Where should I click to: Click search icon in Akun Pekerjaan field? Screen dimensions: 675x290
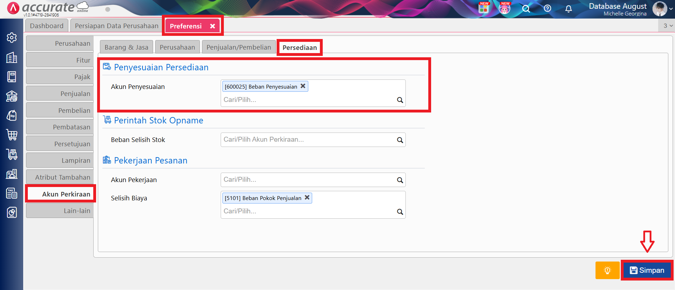click(400, 180)
